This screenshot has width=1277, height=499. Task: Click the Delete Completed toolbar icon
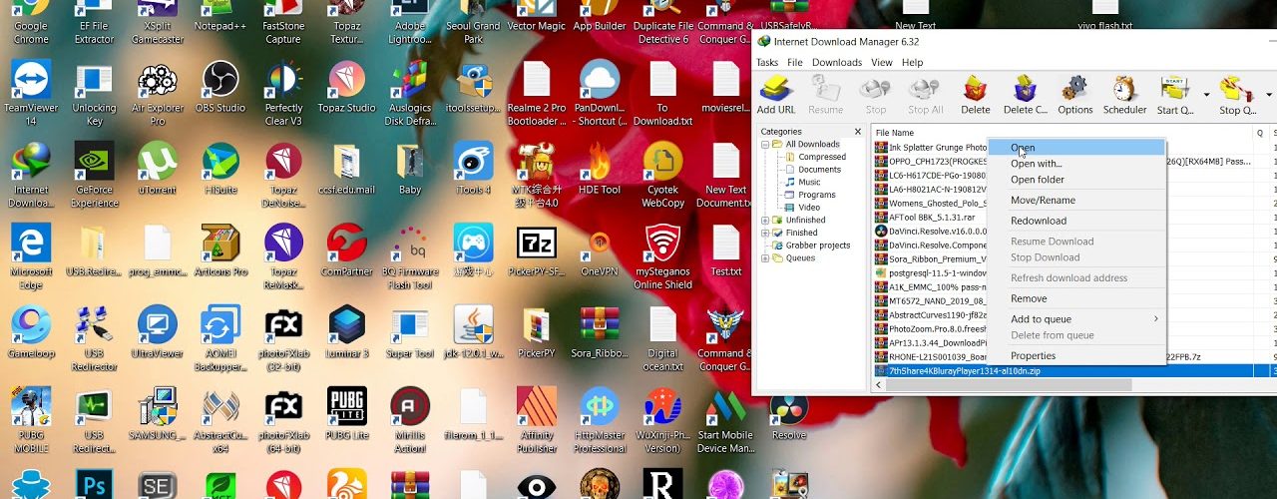pyautogui.click(x=1025, y=95)
